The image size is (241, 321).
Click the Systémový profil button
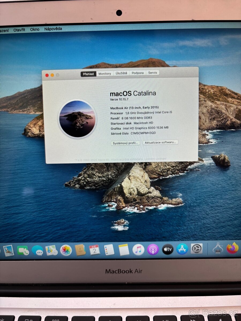tap(126, 143)
